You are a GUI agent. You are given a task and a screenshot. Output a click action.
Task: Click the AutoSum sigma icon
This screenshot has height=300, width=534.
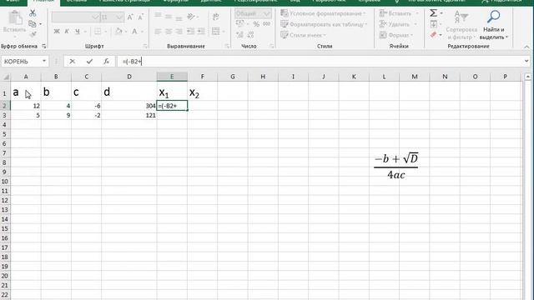(x=433, y=13)
